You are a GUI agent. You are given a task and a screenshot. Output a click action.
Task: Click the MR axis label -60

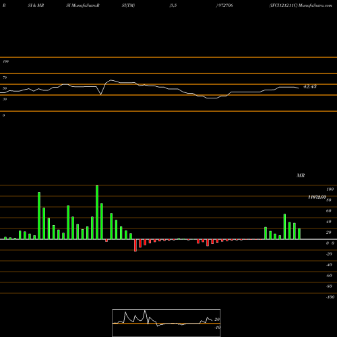[x=329, y=276]
